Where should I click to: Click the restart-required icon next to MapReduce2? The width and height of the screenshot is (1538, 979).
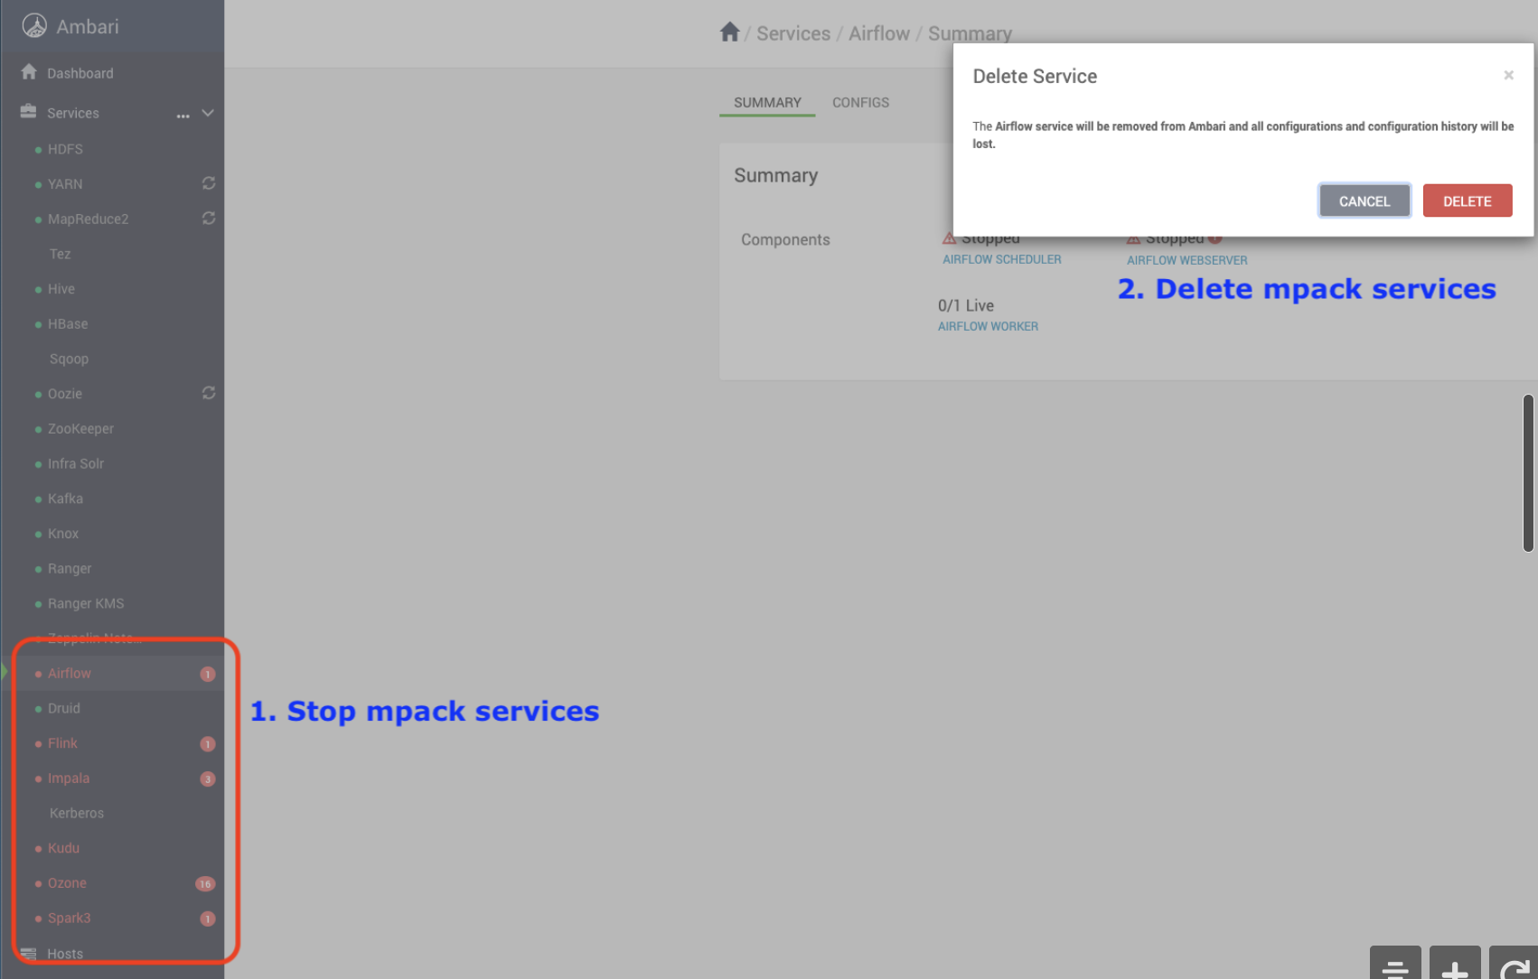[x=209, y=219]
